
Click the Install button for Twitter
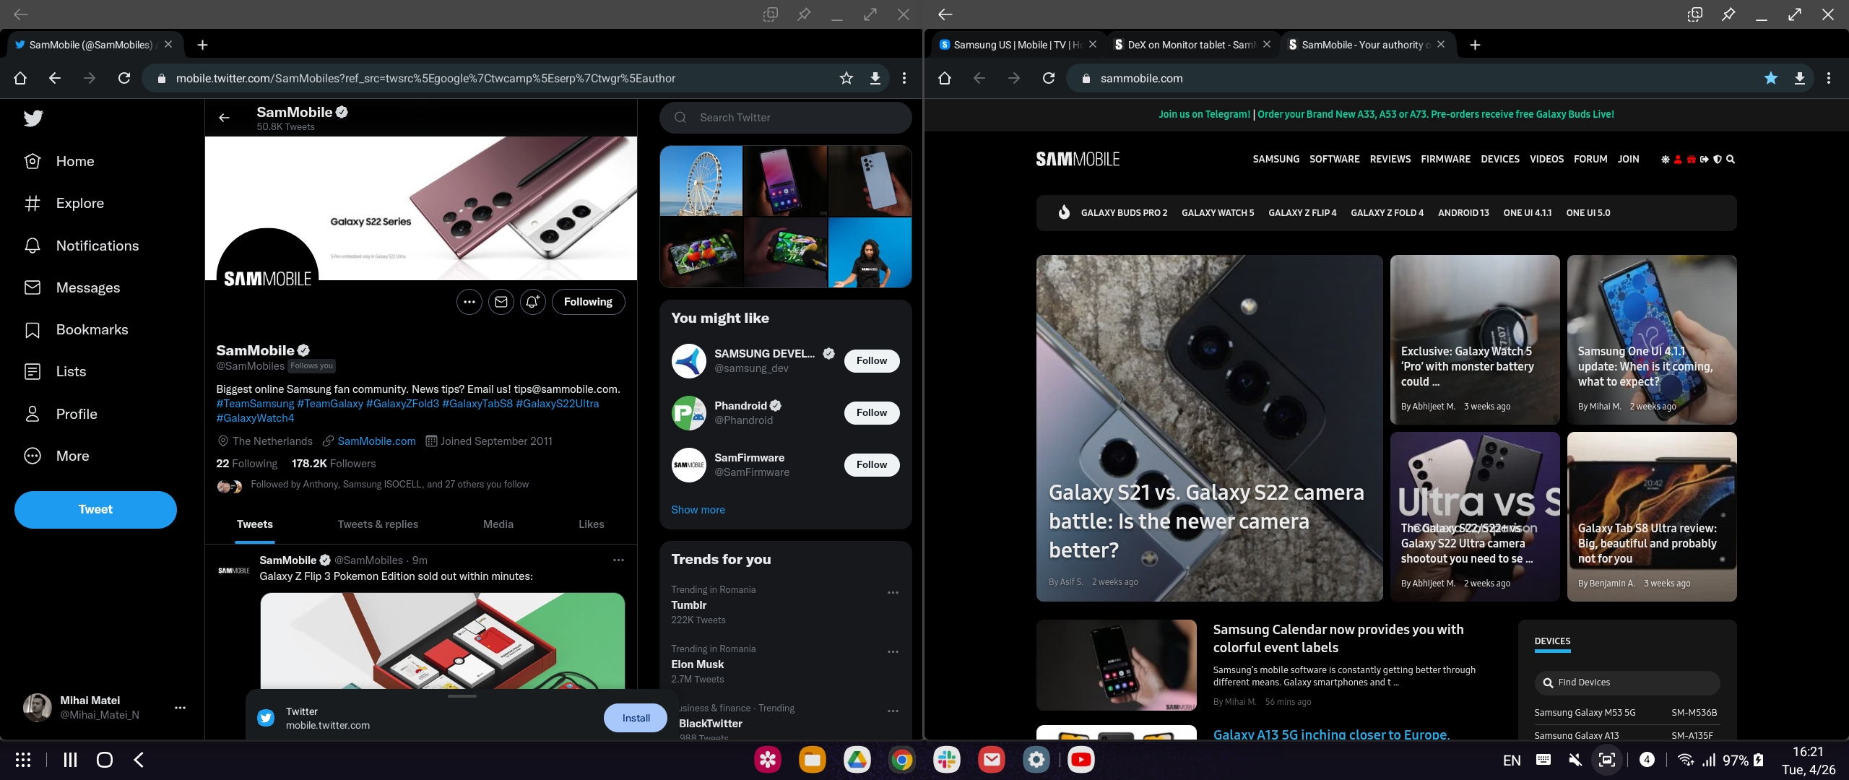[x=636, y=718]
